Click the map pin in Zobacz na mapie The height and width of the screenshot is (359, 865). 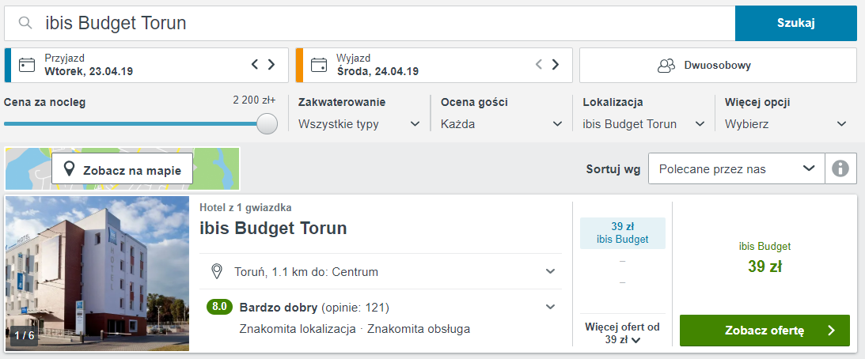pyautogui.click(x=69, y=169)
